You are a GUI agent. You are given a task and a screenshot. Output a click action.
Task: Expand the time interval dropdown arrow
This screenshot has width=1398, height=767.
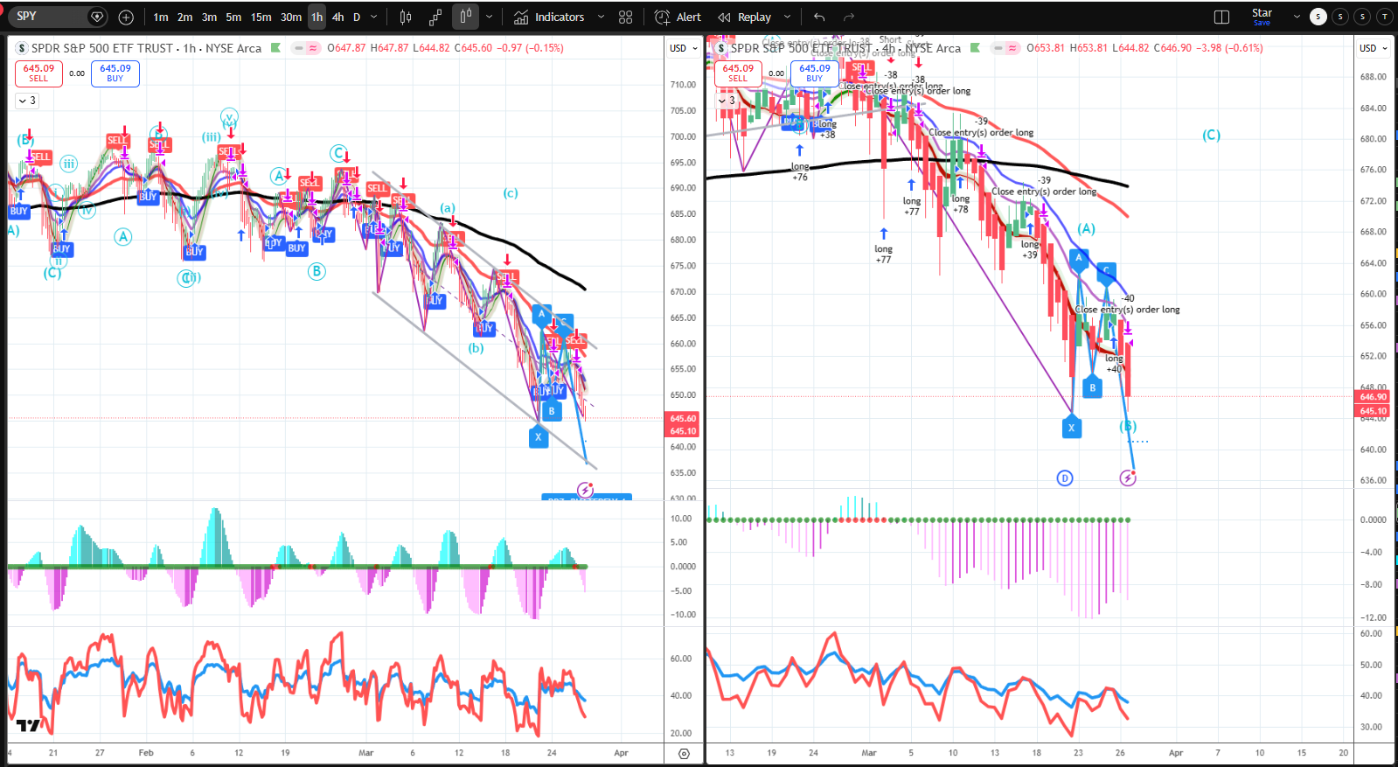[x=374, y=17]
